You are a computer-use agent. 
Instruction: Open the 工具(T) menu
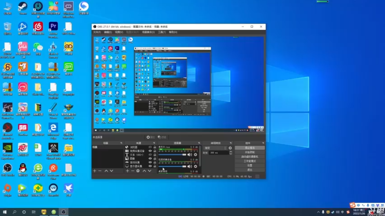pyautogui.click(x=162, y=32)
